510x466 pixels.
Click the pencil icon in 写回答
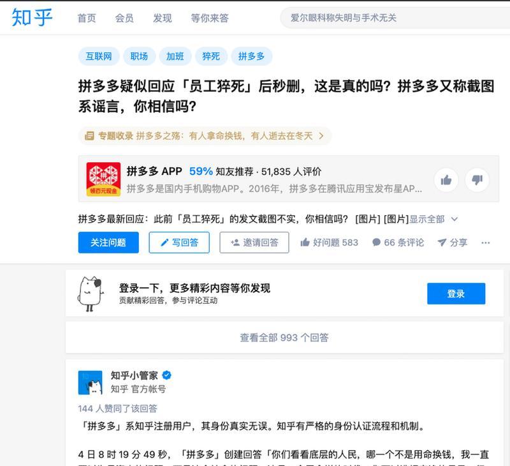[164, 243]
